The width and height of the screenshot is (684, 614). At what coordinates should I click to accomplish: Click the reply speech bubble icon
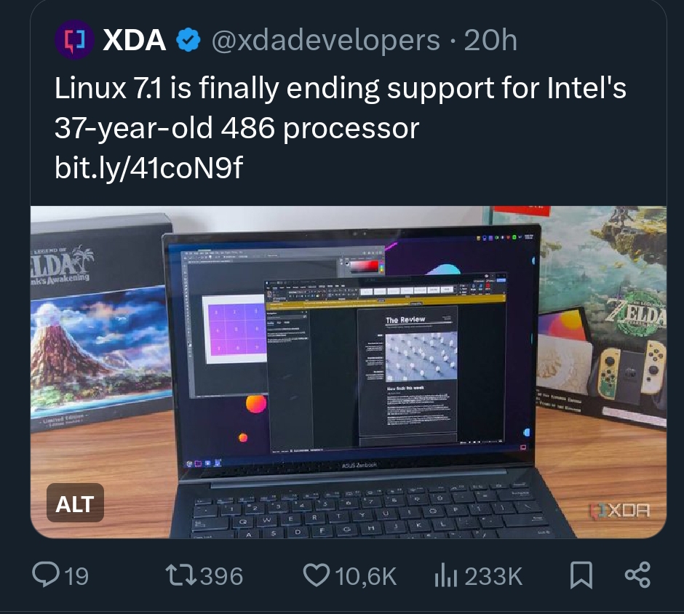45,575
